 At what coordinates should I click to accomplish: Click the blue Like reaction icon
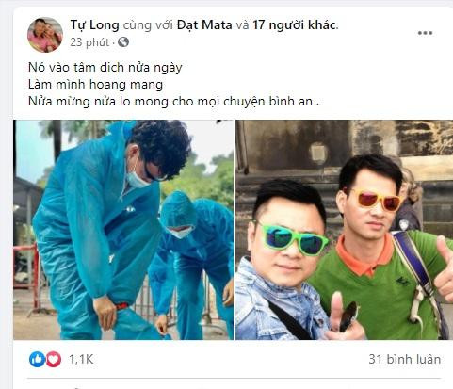[37, 359]
